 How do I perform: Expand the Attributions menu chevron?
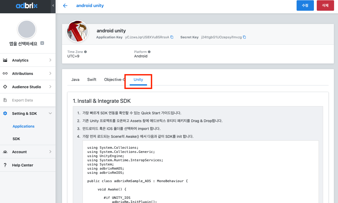[50, 73]
